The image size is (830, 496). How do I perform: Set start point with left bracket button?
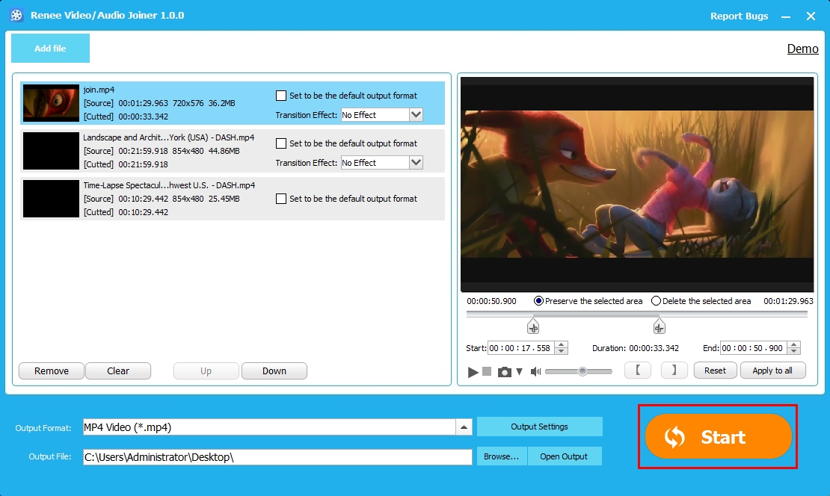[638, 371]
